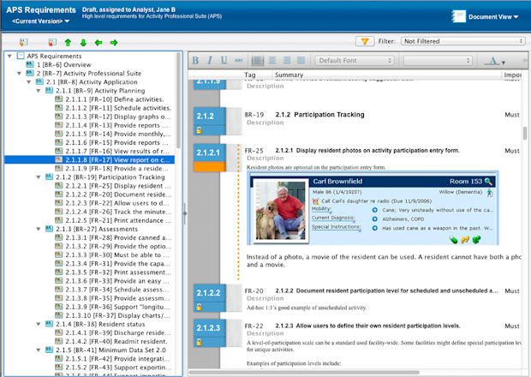Click the blue 2.1.2.1 section number block

tap(210, 153)
